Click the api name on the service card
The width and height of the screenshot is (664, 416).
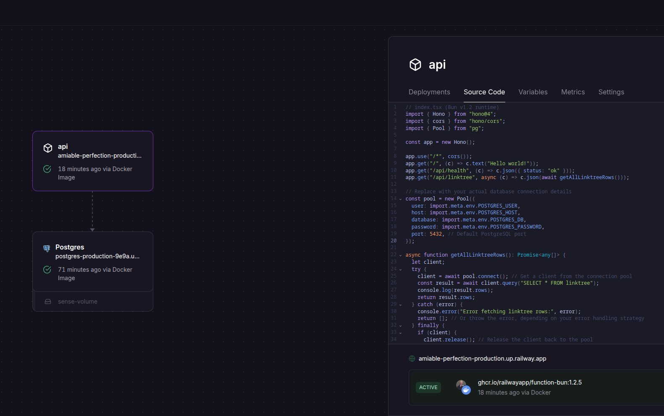coord(63,146)
